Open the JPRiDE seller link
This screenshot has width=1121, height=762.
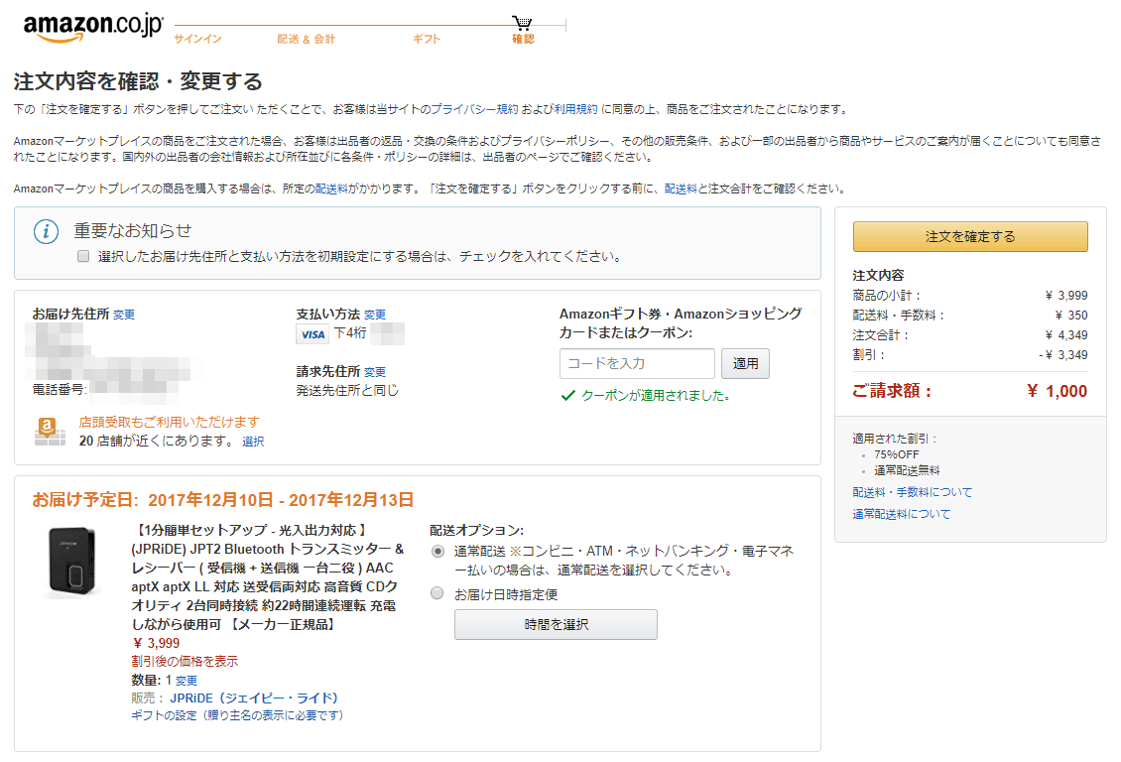[254, 698]
